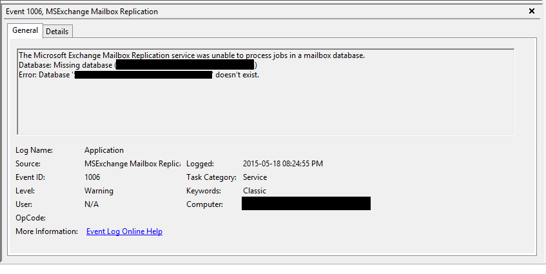Click the event description text box

[266, 92]
